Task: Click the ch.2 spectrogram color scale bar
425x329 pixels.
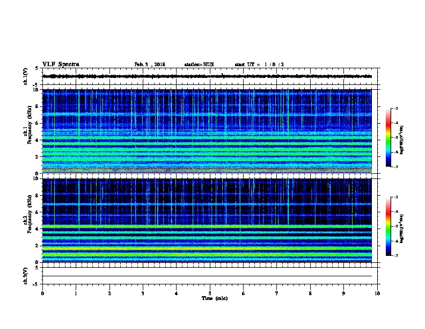Action: pyautogui.click(x=389, y=226)
